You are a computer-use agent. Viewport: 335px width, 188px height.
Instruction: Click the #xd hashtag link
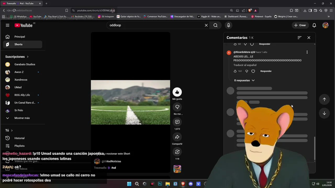point(114,168)
